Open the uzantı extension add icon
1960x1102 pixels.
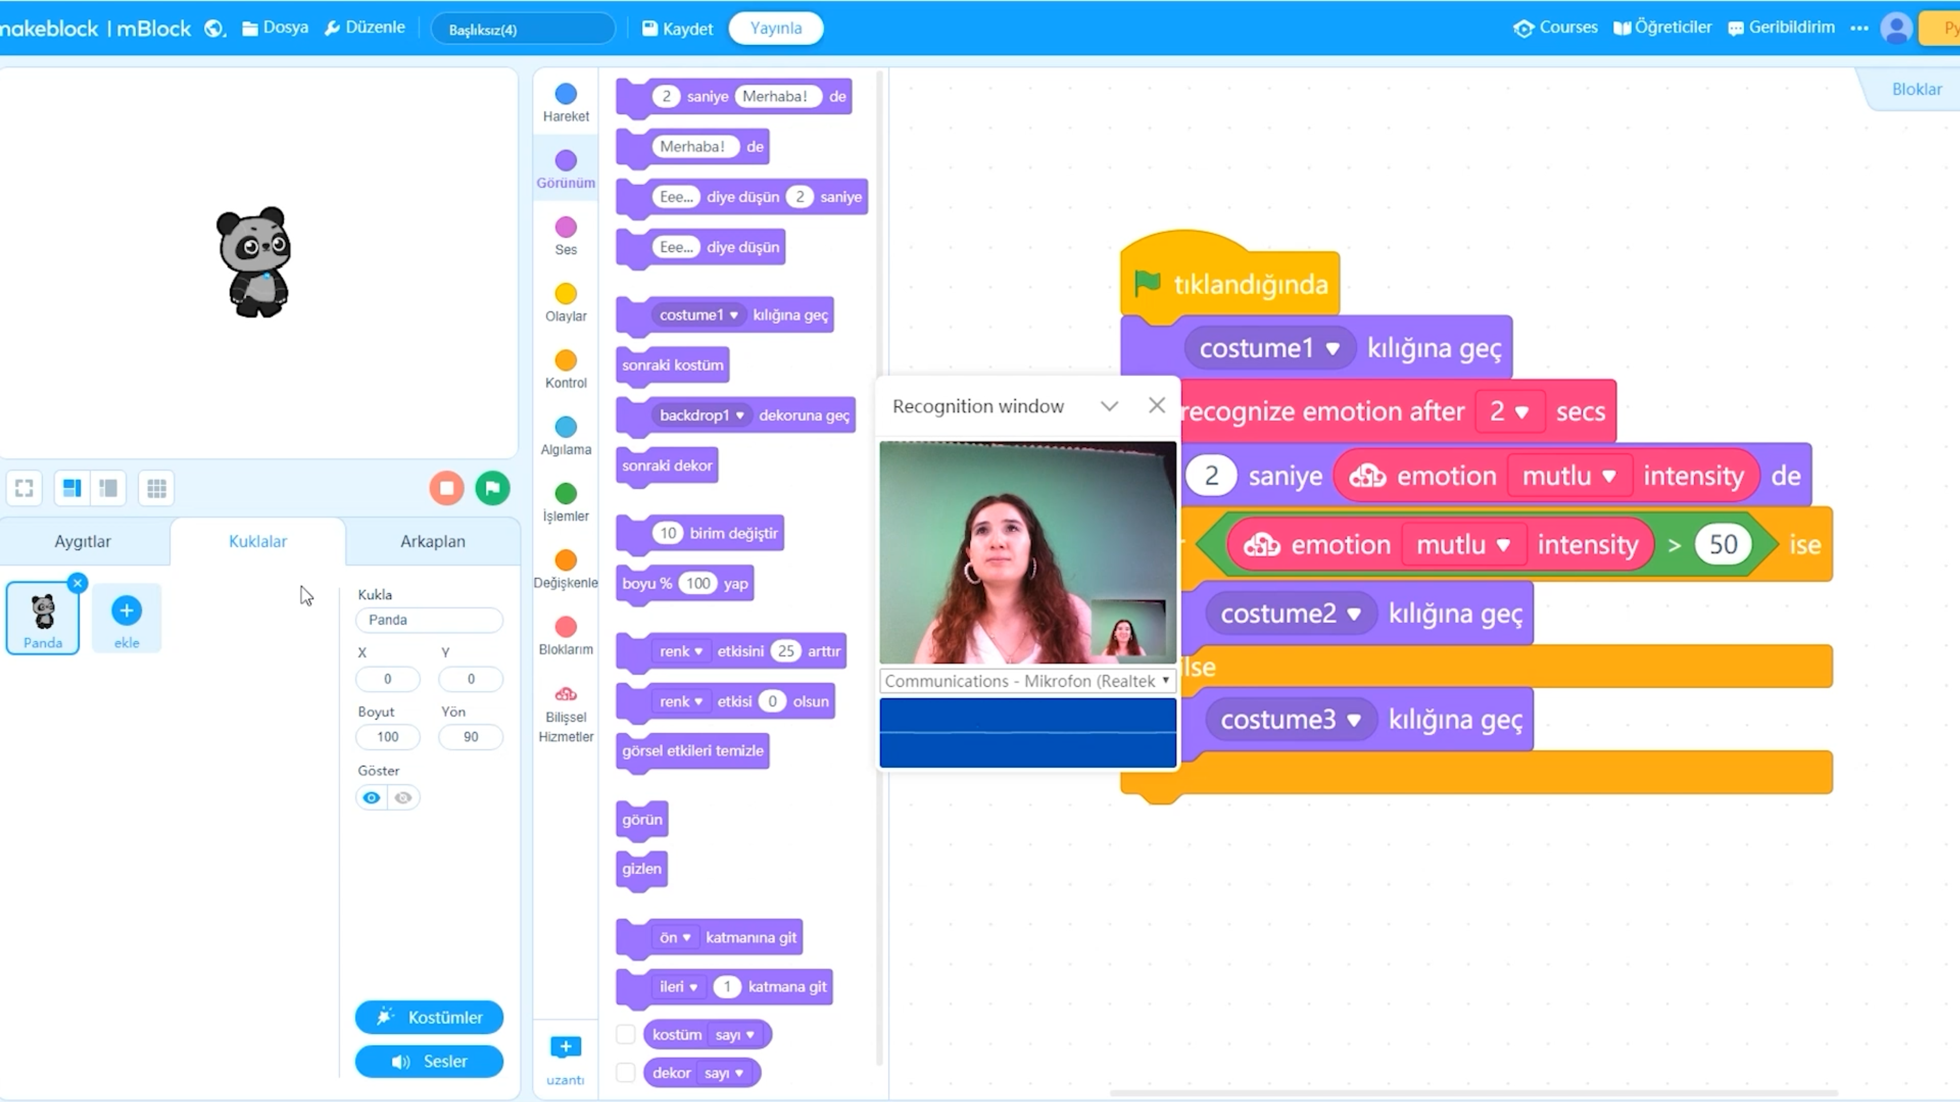click(565, 1047)
